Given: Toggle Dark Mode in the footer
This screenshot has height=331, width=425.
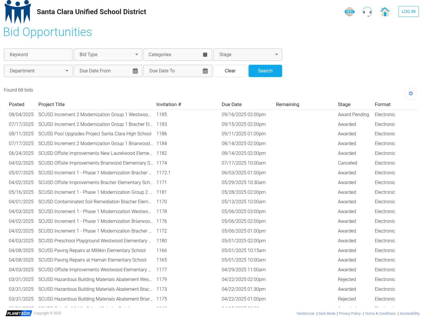Looking at the screenshot, I should [x=327, y=314].
